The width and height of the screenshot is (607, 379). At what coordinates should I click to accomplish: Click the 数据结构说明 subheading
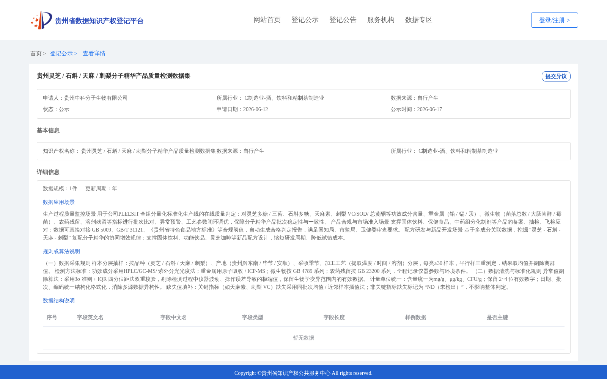click(59, 301)
